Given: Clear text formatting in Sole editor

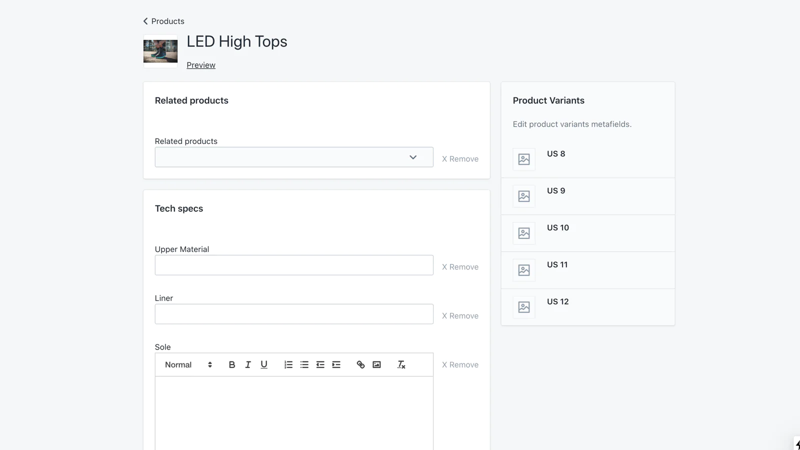Looking at the screenshot, I should tap(401, 365).
